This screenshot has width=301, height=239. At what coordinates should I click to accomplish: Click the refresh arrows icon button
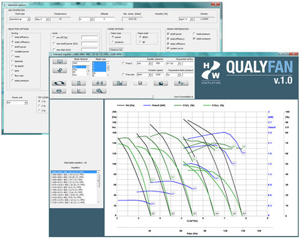point(59,83)
